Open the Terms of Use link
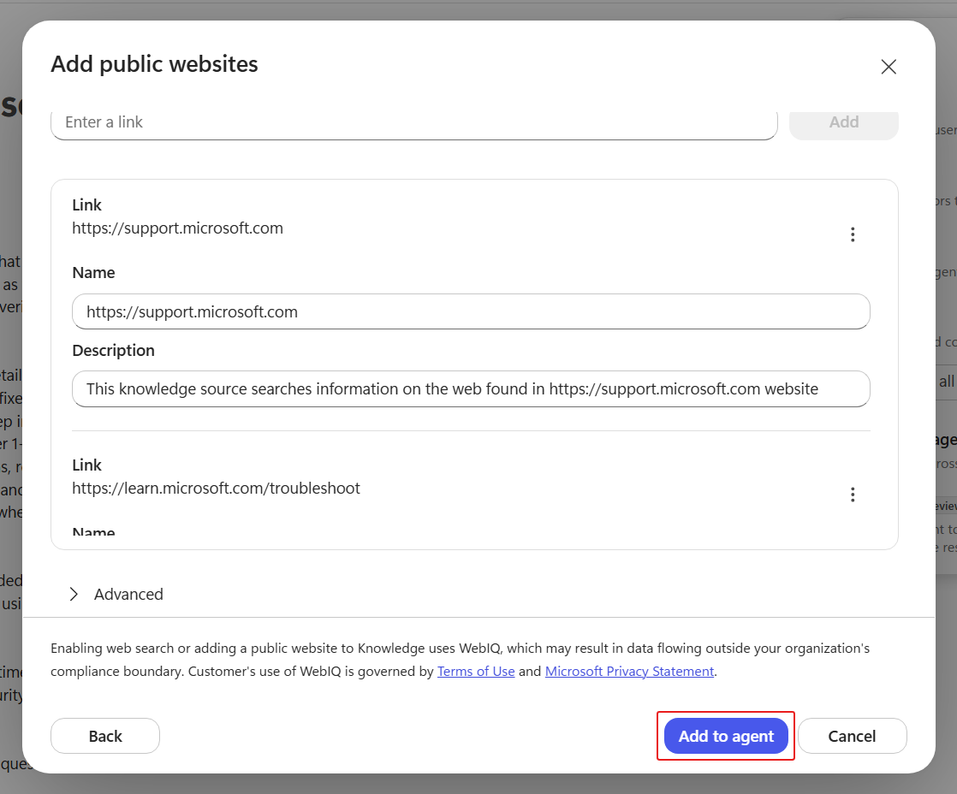 (x=476, y=672)
